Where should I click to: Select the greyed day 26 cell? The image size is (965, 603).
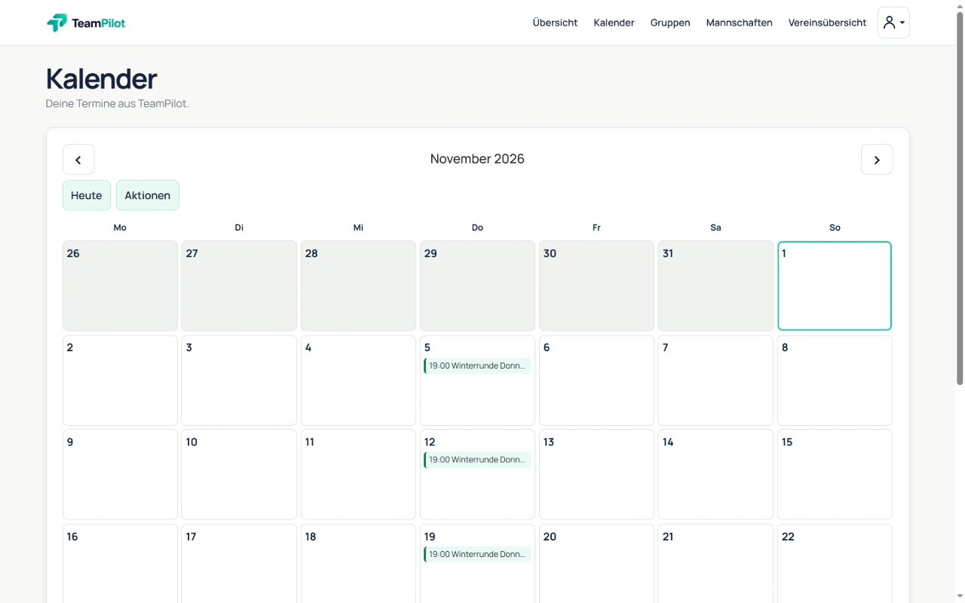[120, 286]
